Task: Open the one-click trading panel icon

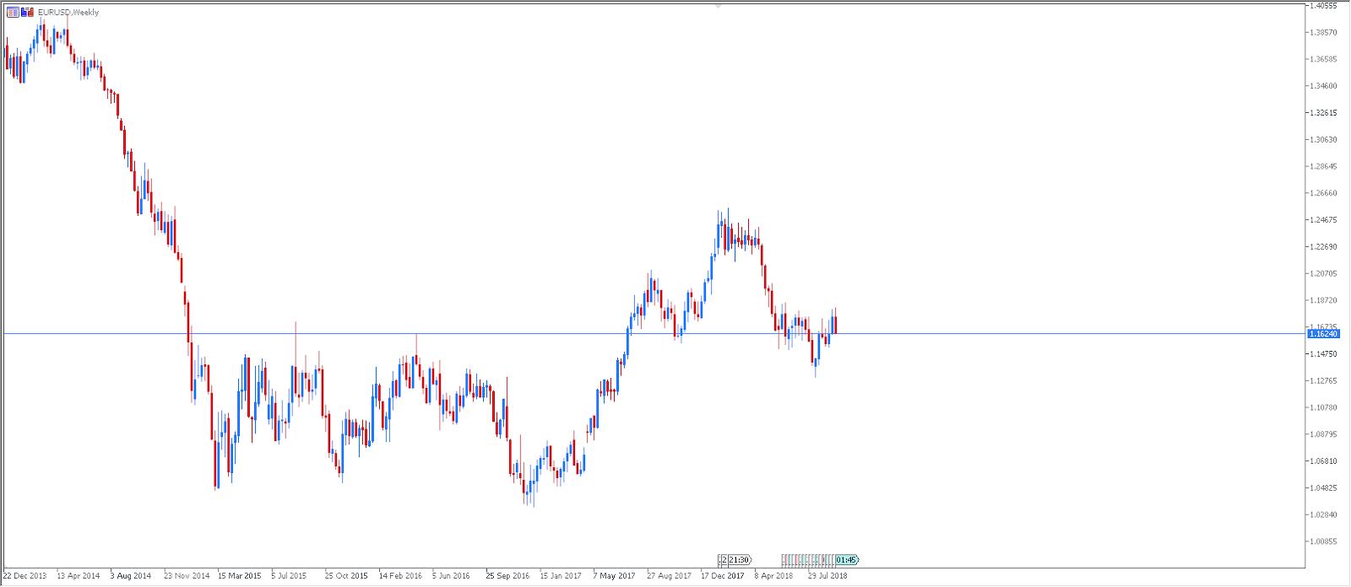Action: coord(27,13)
